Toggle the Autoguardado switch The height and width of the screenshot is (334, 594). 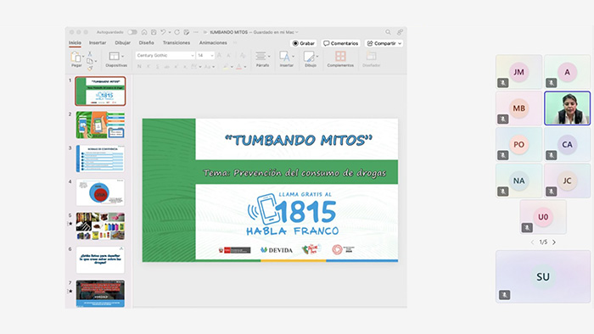(x=132, y=32)
